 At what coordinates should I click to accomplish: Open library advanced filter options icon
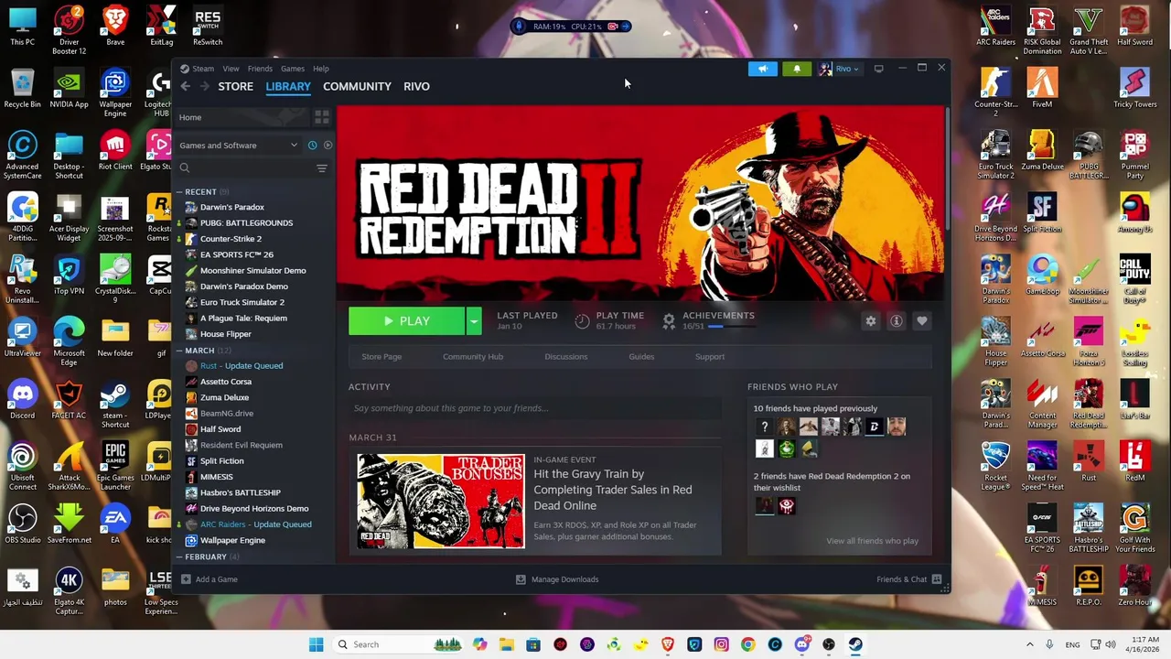tap(321, 168)
